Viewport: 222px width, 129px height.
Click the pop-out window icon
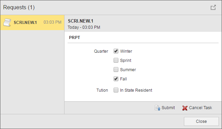point(213,8)
